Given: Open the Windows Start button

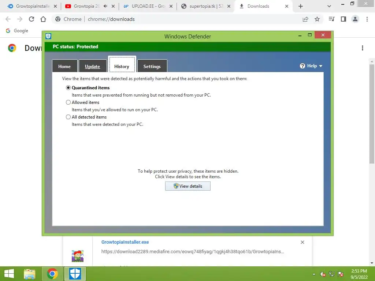Looking at the screenshot, I should (x=9, y=274).
